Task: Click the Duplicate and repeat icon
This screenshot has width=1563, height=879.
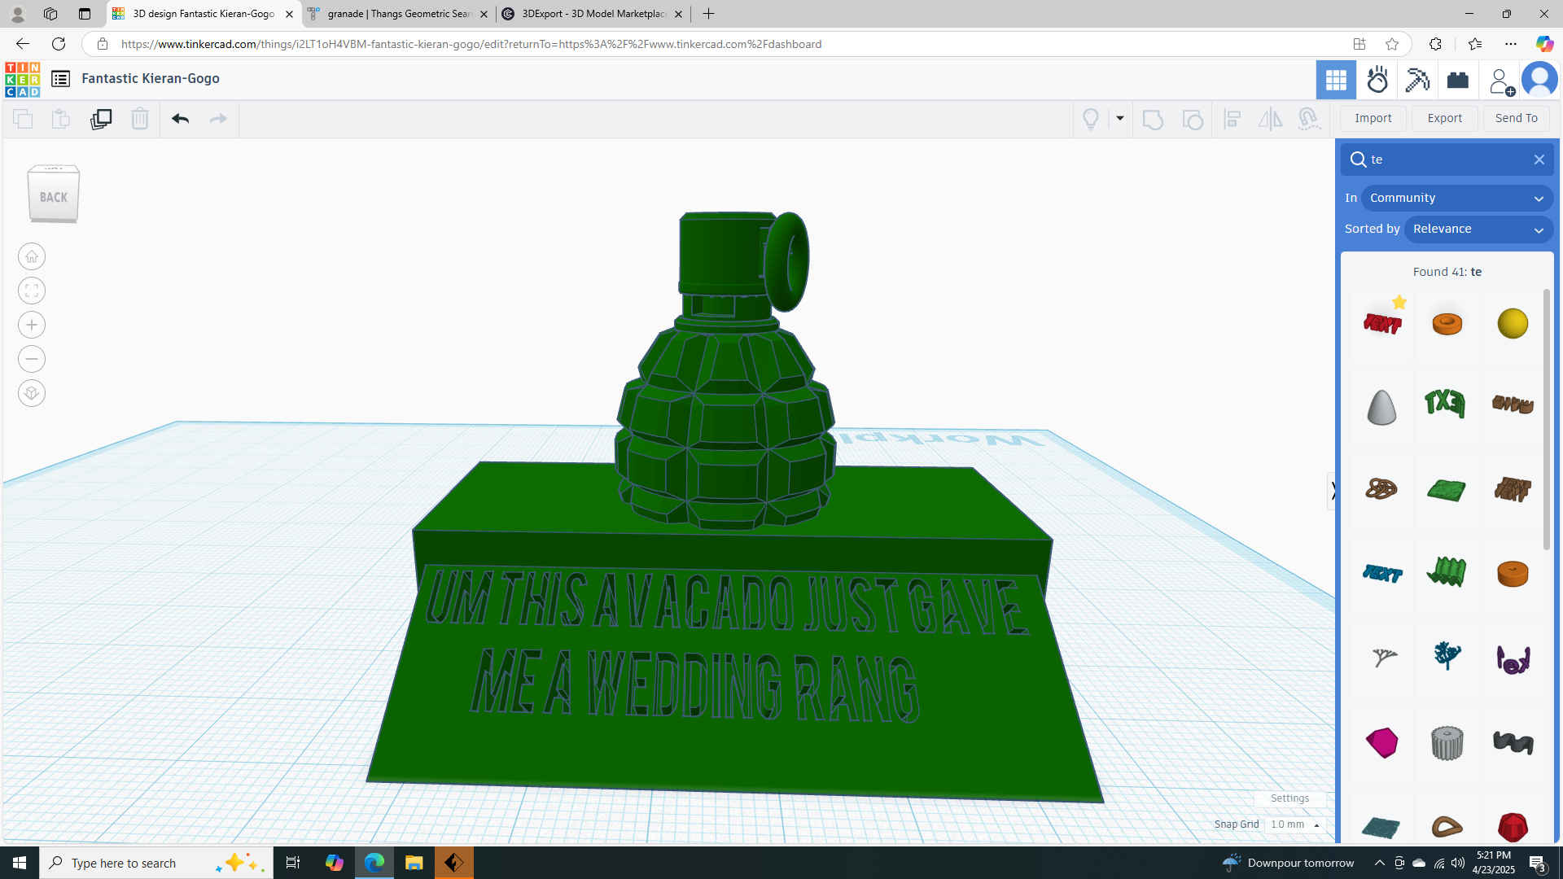Action: click(x=101, y=119)
